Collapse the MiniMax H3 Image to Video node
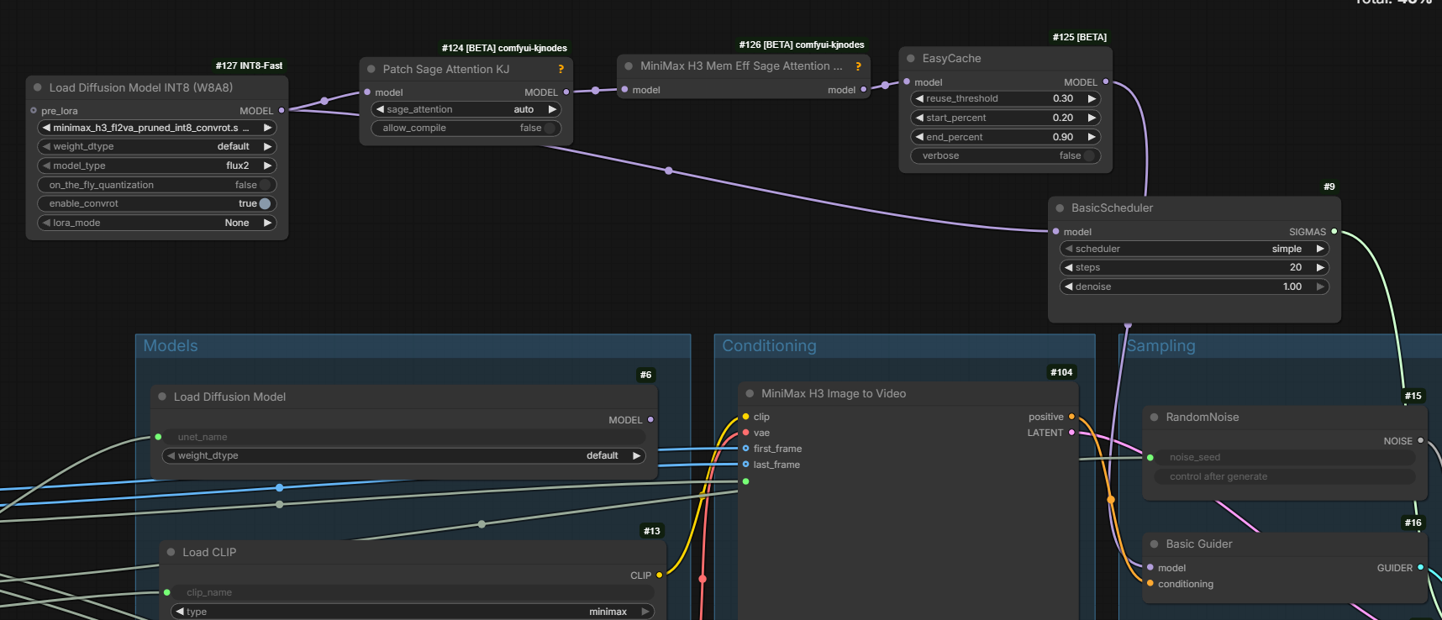This screenshot has width=1442, height=620. point(750,393)
